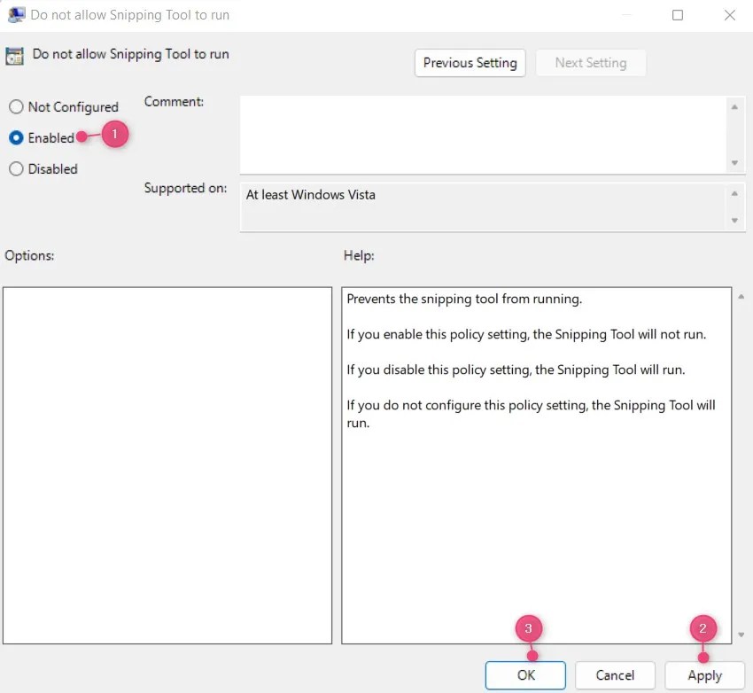This screenshot has height=693, width=753.
Task: Select the Enabled radio button
Action: (x=16, y=137)
